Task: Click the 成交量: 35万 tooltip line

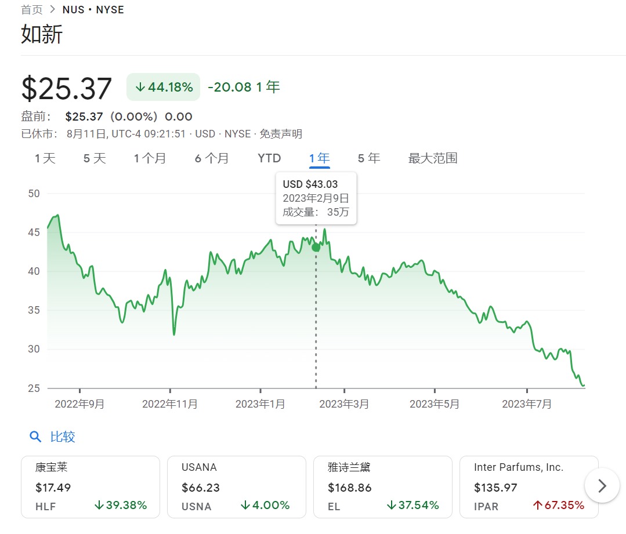Action: pyautogui.click(x=316, y=212)
